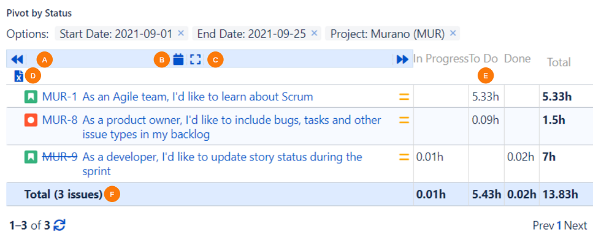Viewport: 593px width, 237px height.
Task: Remove the Project Murano filter chip
Action: pyautogui.click(x=453, y=33)
